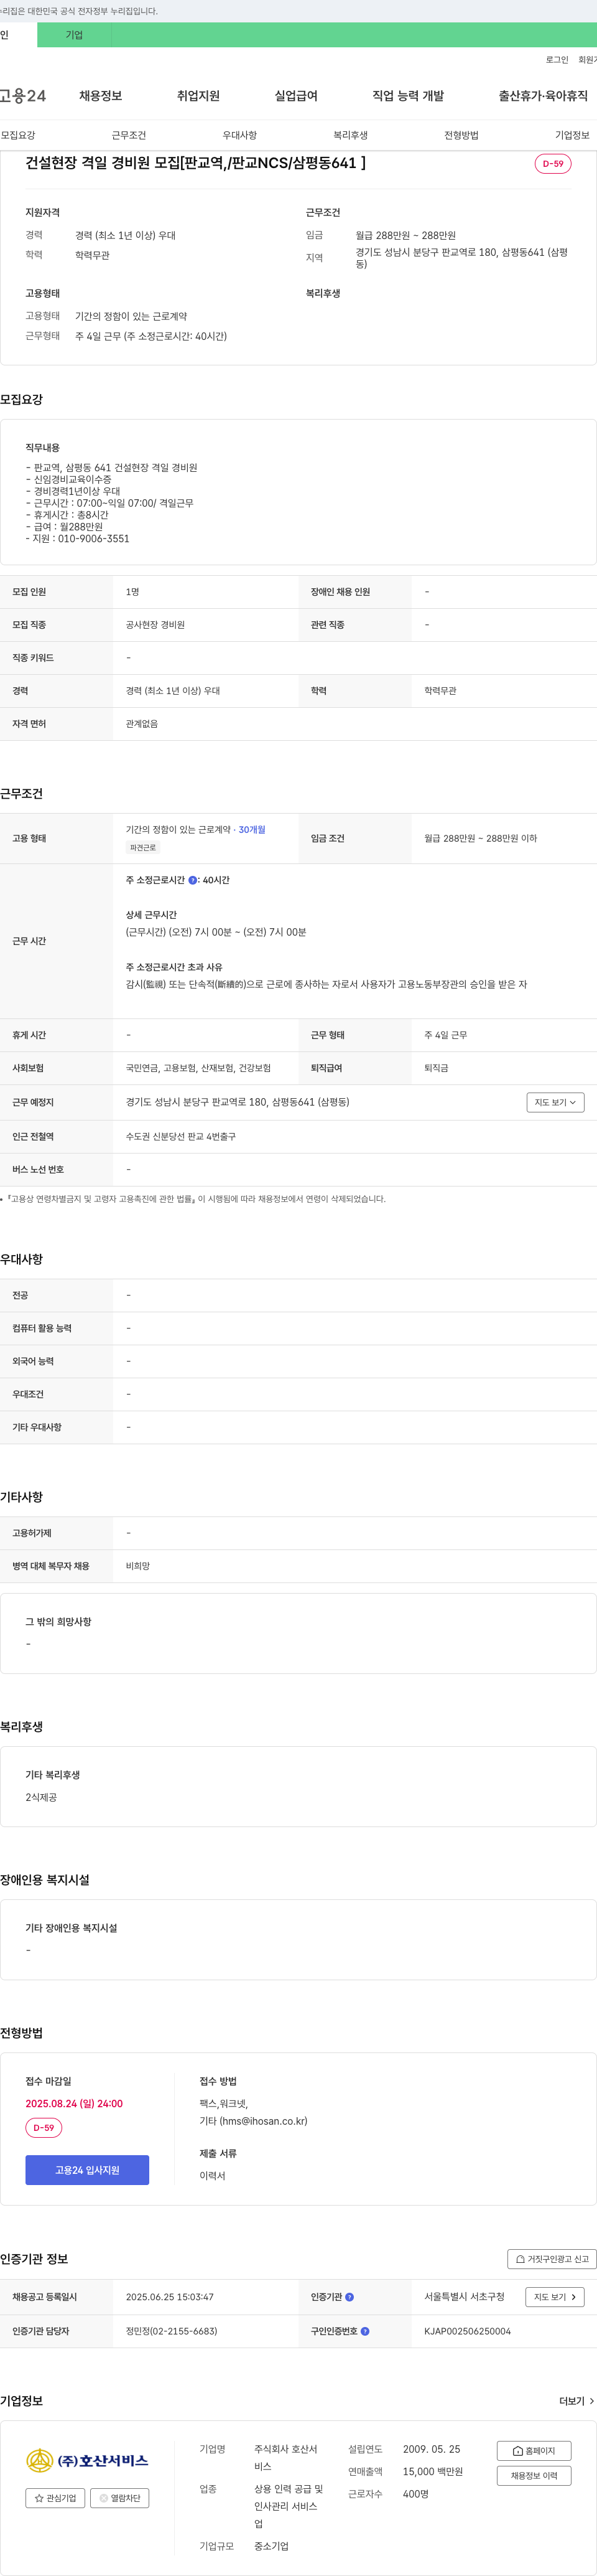Click the 15,000 백만원 annual sales value
The width and height of the screenshot is (597, 2576).
point(432,2472)
